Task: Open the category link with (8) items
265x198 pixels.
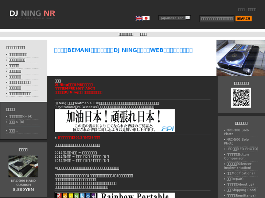Action: [x=16, y=122]
